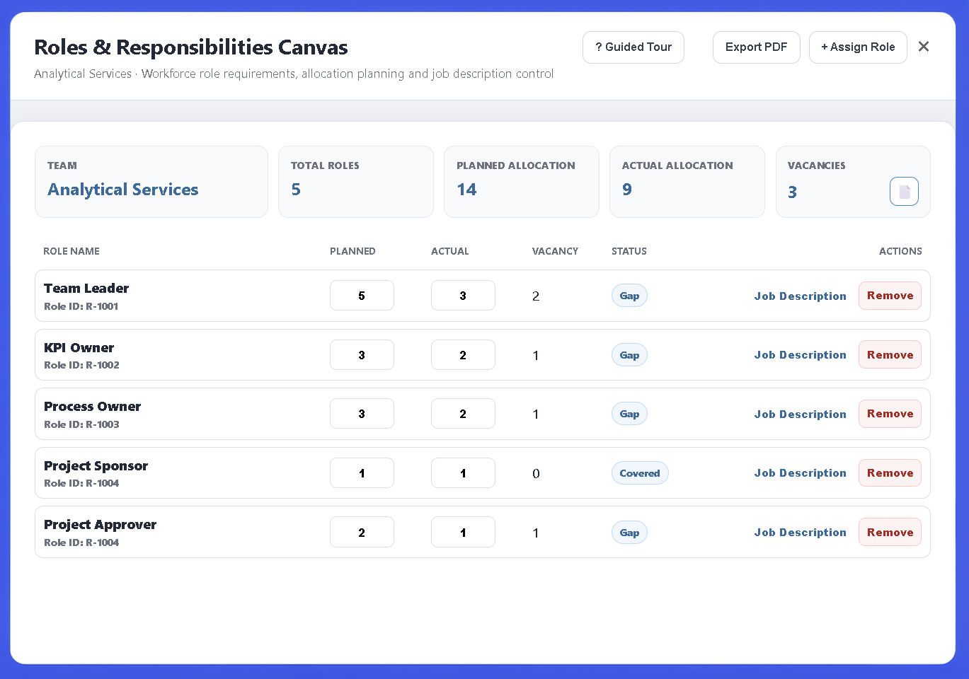Viewport: 969px width, 679px height.
Task: Click Role ID R-1002 text
Action: 81,365
